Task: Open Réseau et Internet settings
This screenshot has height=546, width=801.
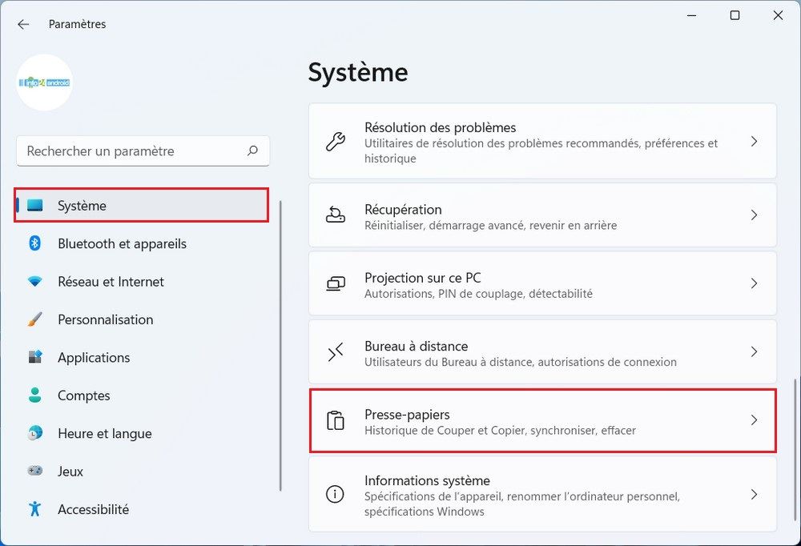Action: click(111, 282)
